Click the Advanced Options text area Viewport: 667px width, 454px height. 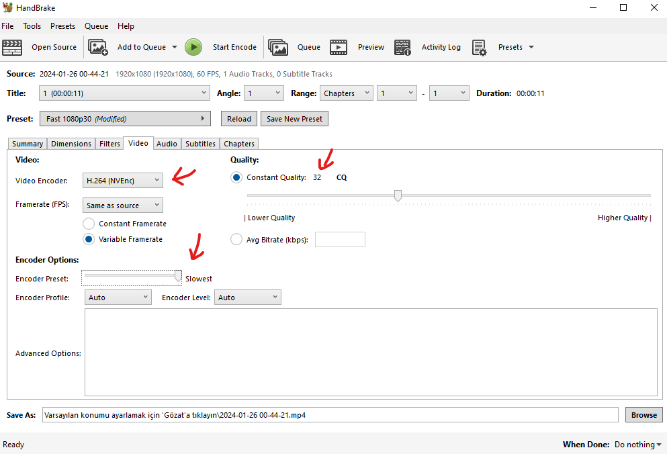click(371, 353)
